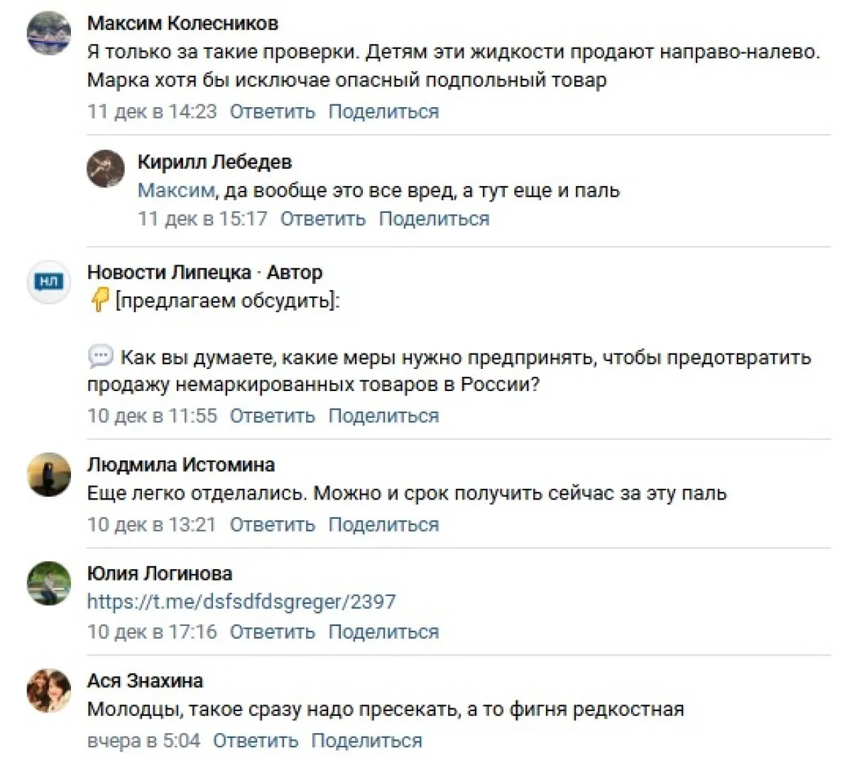Share Ася Знахина's comment
The width and height of the screenshot is (852, 760).
(x=366, y=741)
